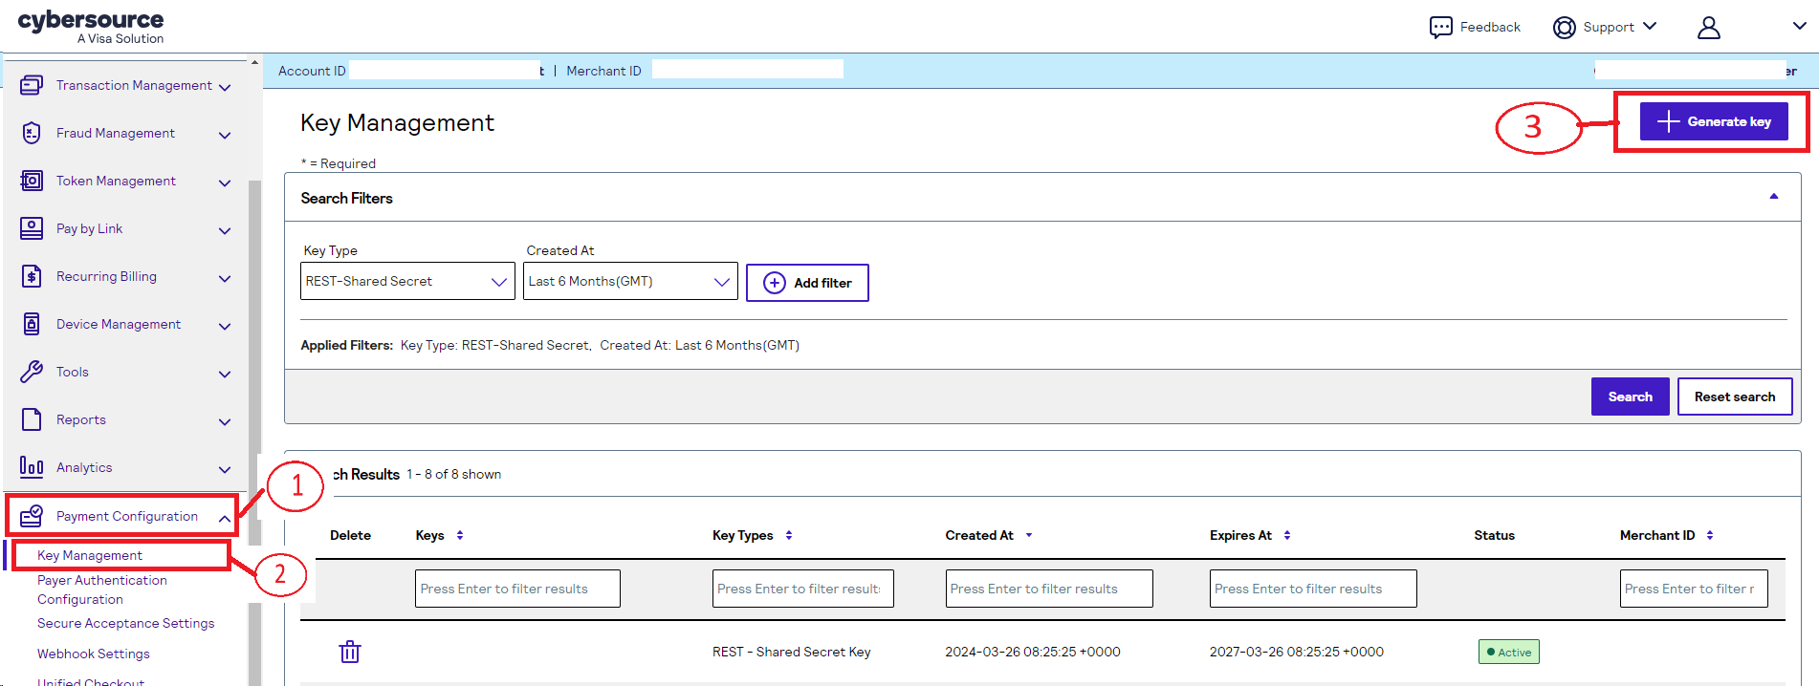The width and height of the screenshot is (1819, 686).
Task: Click the Recurring Billing document icon
Action: [x=32, y=276]
